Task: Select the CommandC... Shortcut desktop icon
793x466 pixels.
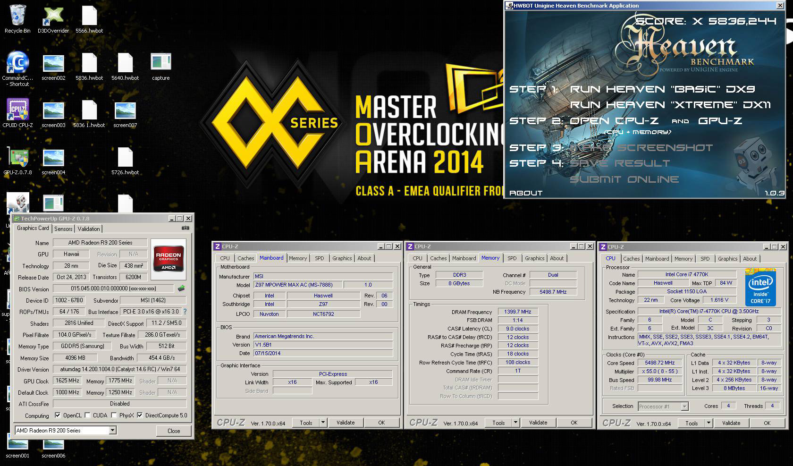Action: pos(17,68)
